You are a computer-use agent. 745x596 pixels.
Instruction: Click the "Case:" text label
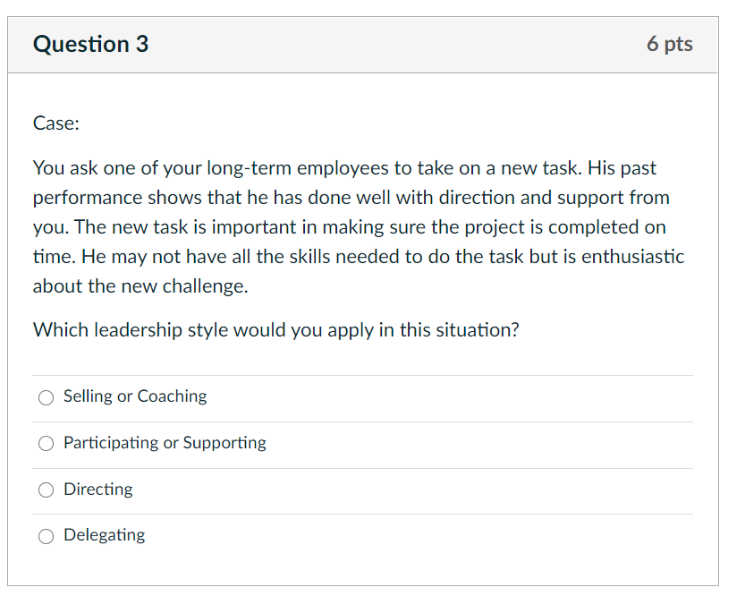click(55, 123)
